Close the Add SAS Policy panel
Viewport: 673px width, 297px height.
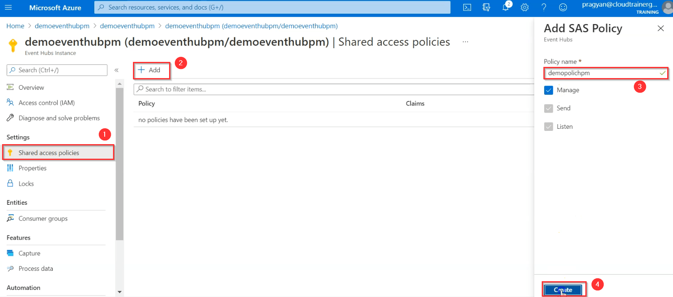[x=661, y=28]
